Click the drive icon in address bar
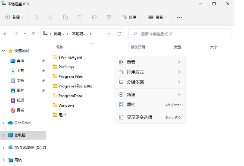Screen dimensions: 244x166 pyautogui.click(x=45, y=33)
